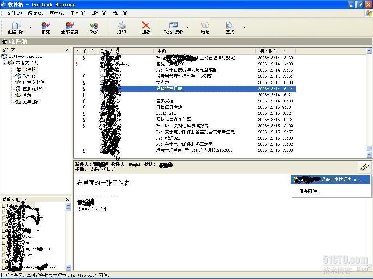Click message list scroll down arrow
373x279 pixels.
[369, 154]
